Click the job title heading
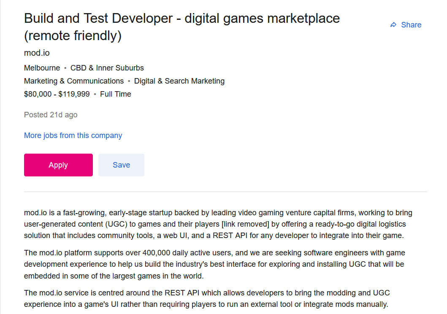Image resolution: width=447 pixels, height=314 pixels. click(182, 18)
